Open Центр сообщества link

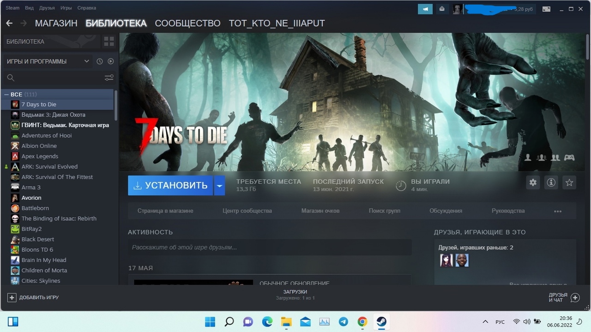[x=247, y=211]
